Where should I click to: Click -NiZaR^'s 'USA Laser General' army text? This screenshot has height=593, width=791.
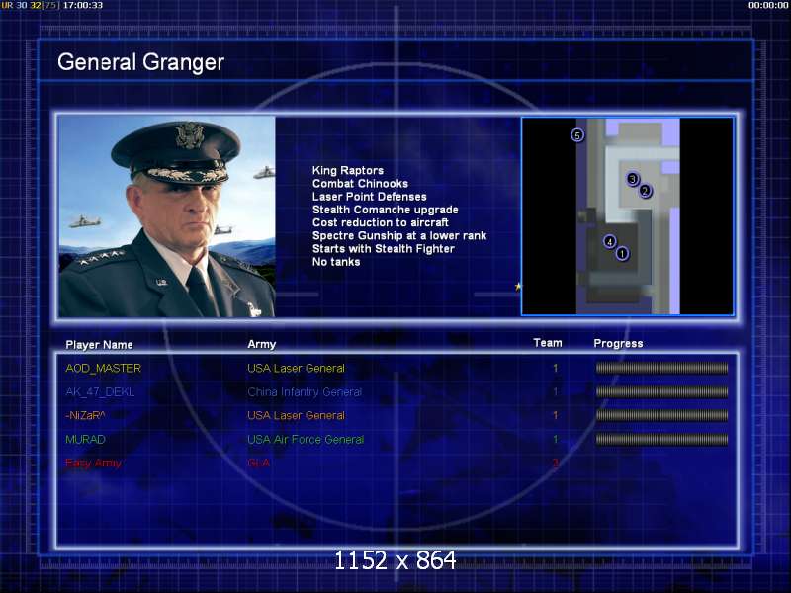pos(296,415)
